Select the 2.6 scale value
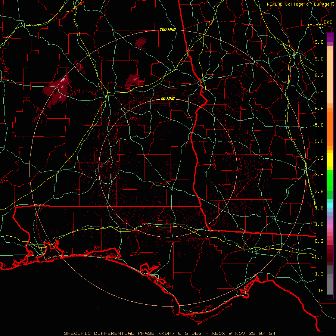The image size is (336, 336). 319,192
